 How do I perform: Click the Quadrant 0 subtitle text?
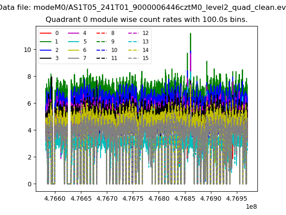147,19
